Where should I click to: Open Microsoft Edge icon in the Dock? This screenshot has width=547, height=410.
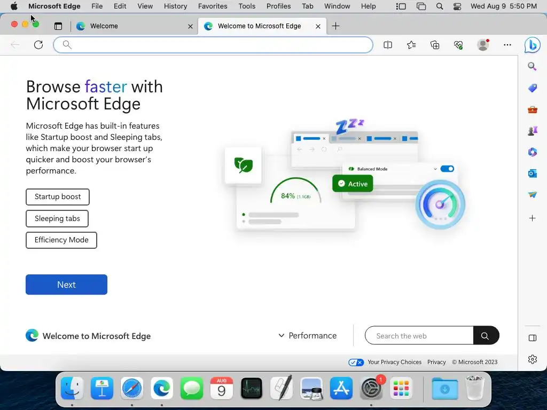coord(162,388)
